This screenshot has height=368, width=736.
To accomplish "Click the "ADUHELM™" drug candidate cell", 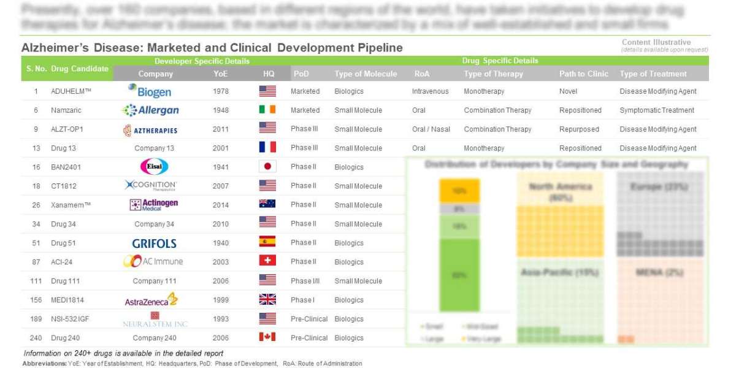I will click(71, 91).
